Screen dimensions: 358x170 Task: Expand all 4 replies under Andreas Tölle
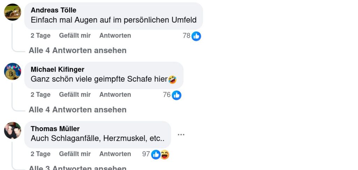coord(78,50)
